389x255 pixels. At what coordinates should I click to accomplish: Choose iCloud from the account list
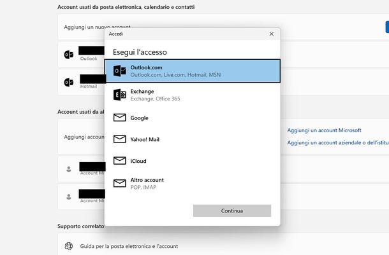click(x=193, y=161)
